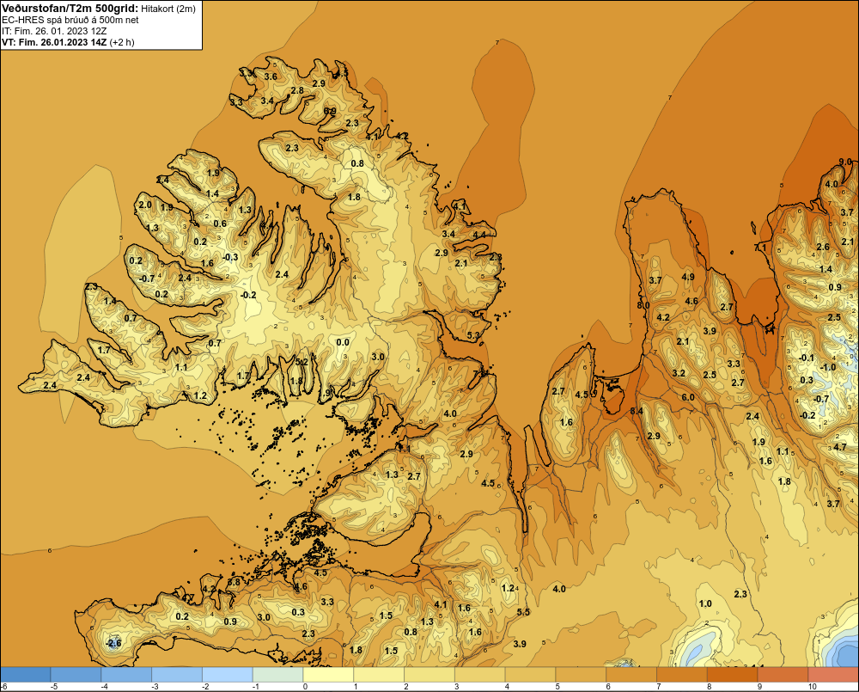Click the 9.0 temperature value
The height and width of the screenshot is (692, 859).
pos(845,162)
